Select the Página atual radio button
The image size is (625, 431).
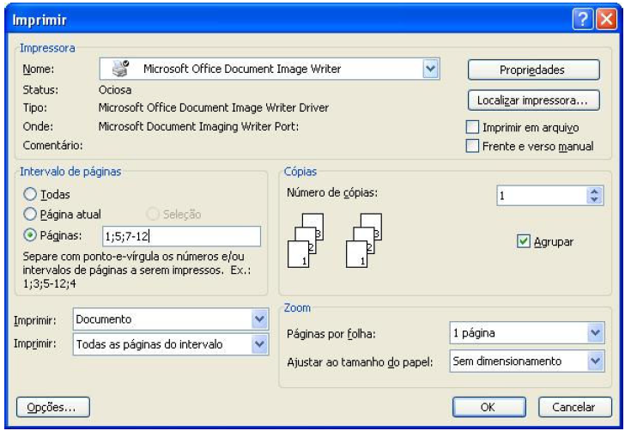tap(30, 215)
